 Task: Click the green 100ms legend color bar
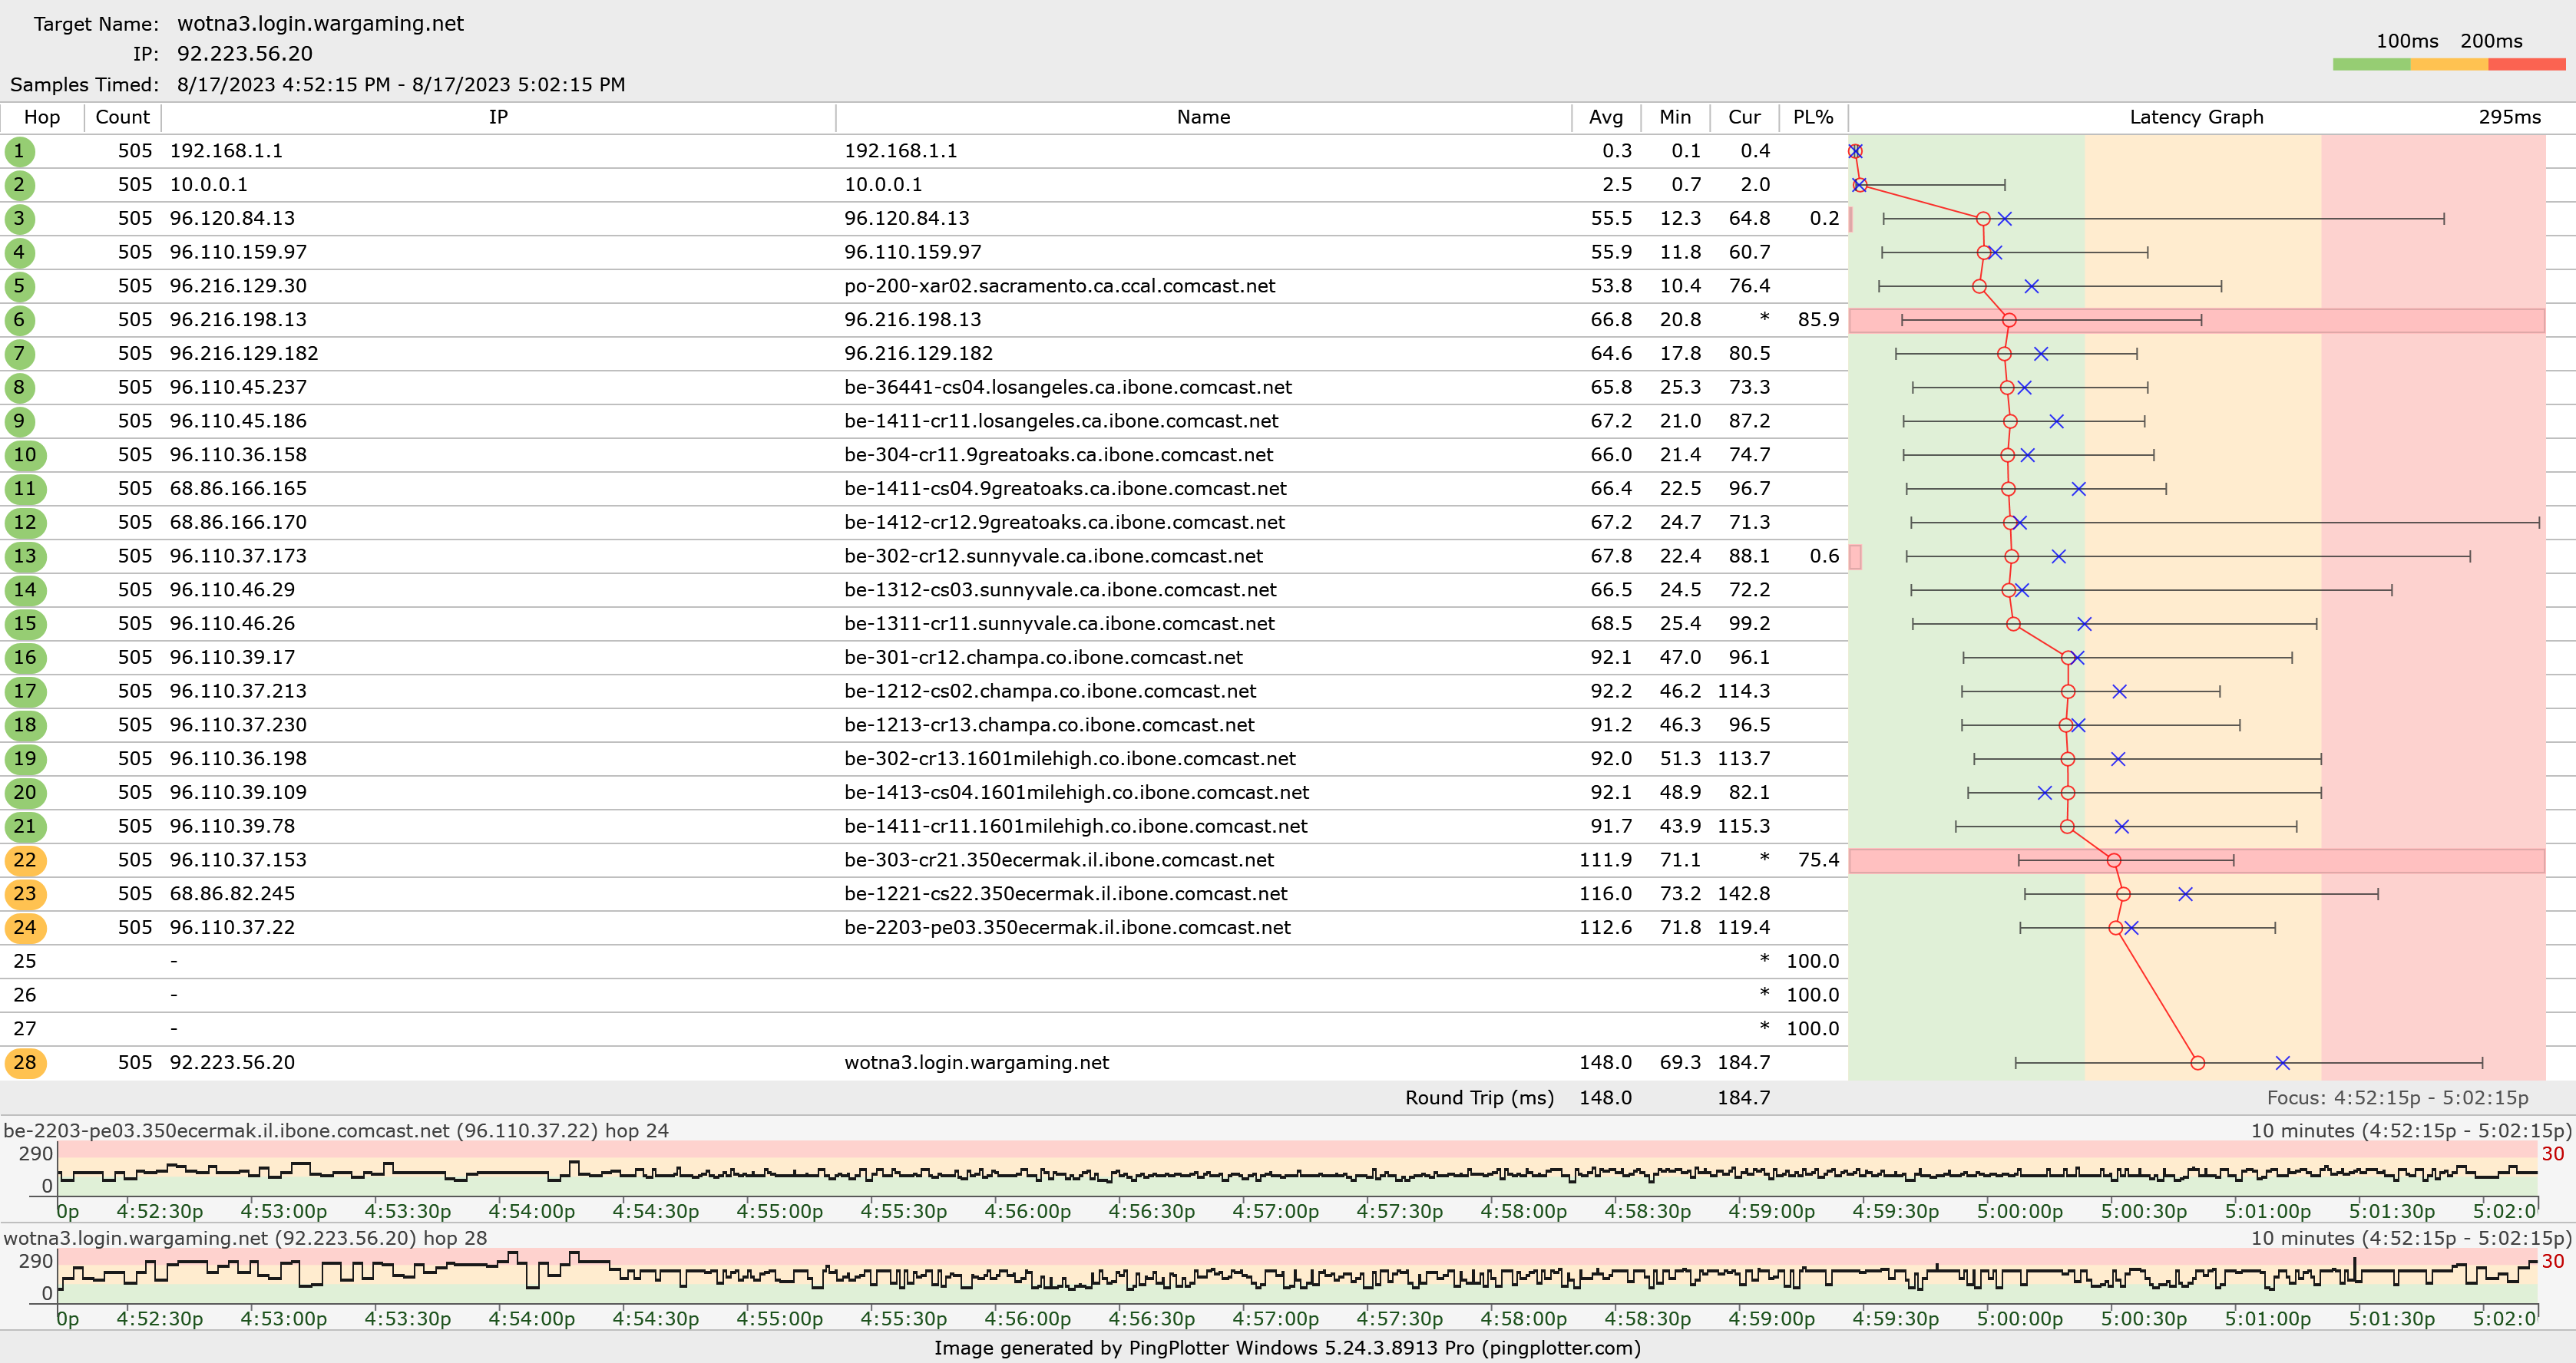(2371, 64)
